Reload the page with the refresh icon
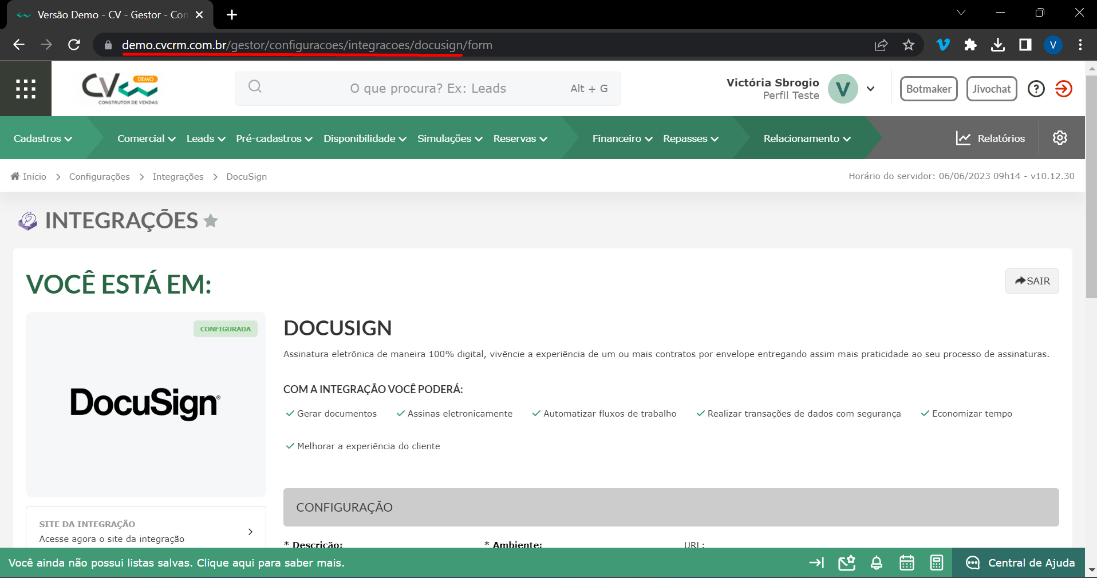This screenshot has width=1097, height=578. 74,45
